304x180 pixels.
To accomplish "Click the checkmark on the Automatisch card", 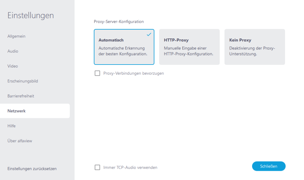I will (x=148, y=35).
